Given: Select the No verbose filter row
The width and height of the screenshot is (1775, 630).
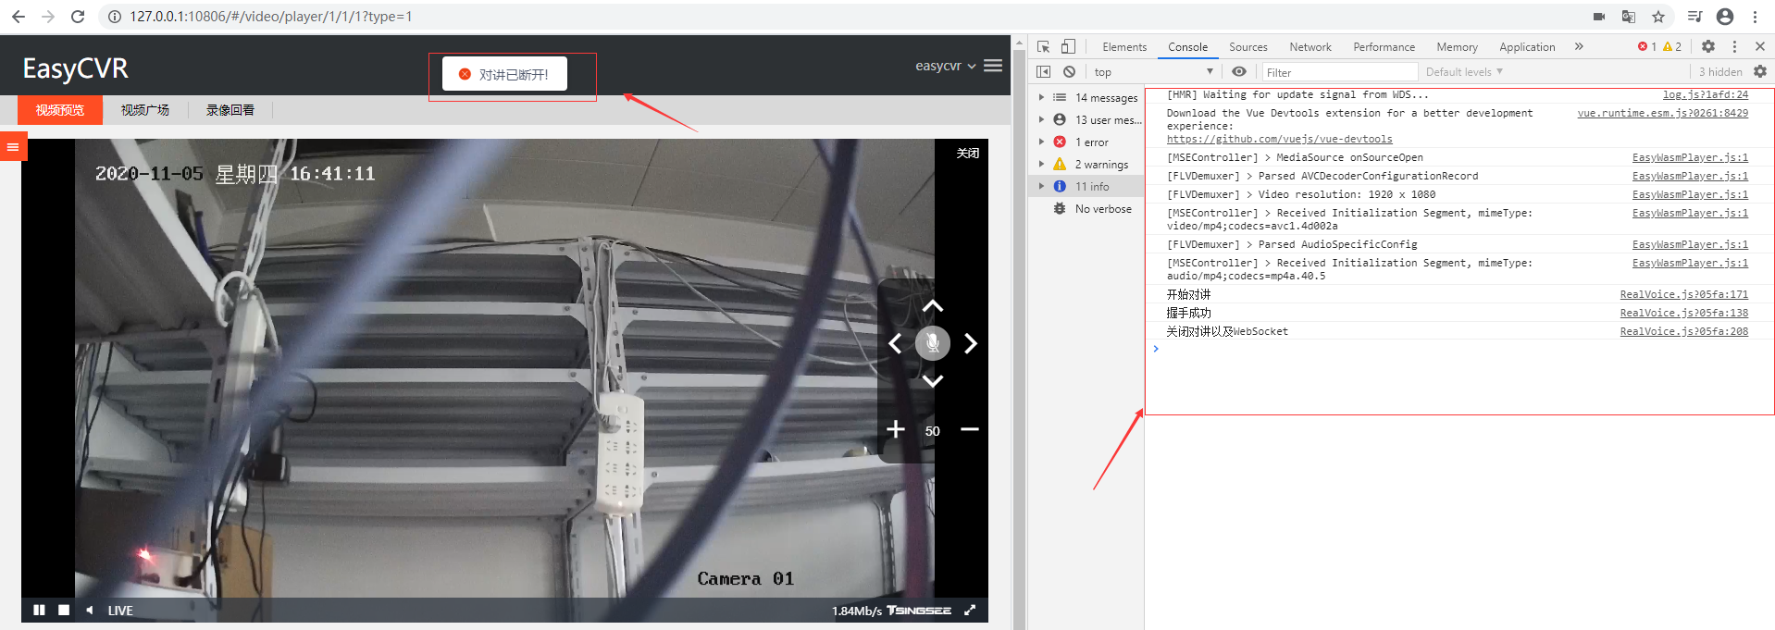Looking at the screenshot, I should tap(1088, 208).
